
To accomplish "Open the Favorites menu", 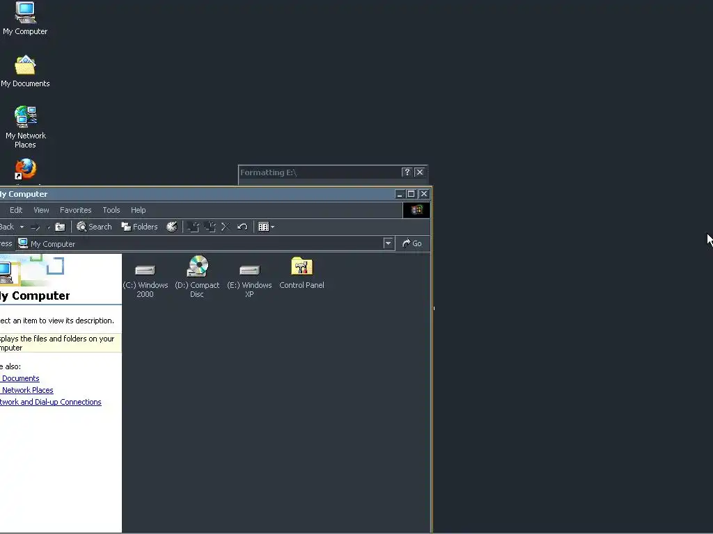I will [x=75, y=210].
